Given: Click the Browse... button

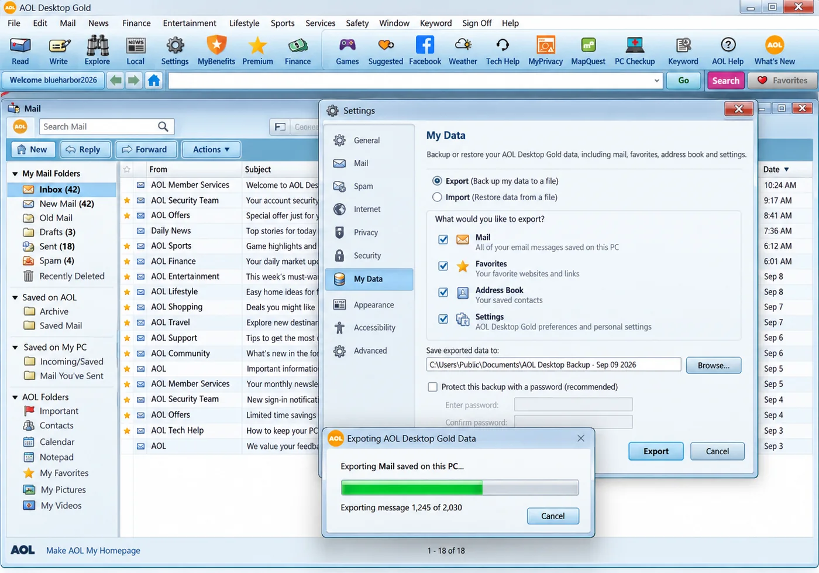Looking at the screenshot, I should [x=714, y=365].
